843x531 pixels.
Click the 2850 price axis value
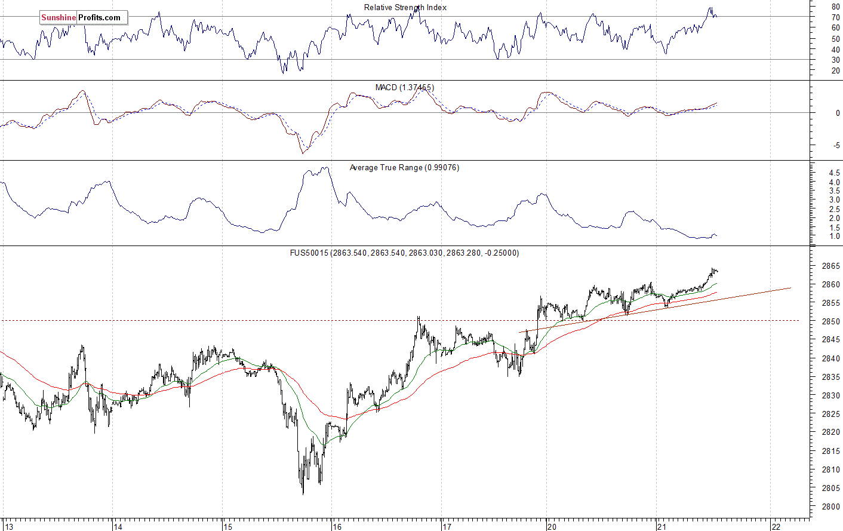[831, 321]
